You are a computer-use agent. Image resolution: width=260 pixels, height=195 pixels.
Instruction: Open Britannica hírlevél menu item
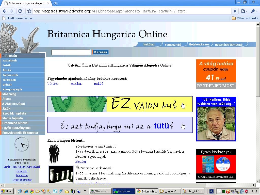point(23,123)
